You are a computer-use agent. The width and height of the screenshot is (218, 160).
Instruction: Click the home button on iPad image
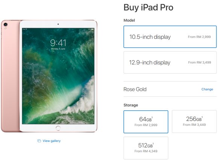pyautogui.click(x=58, y=128)
